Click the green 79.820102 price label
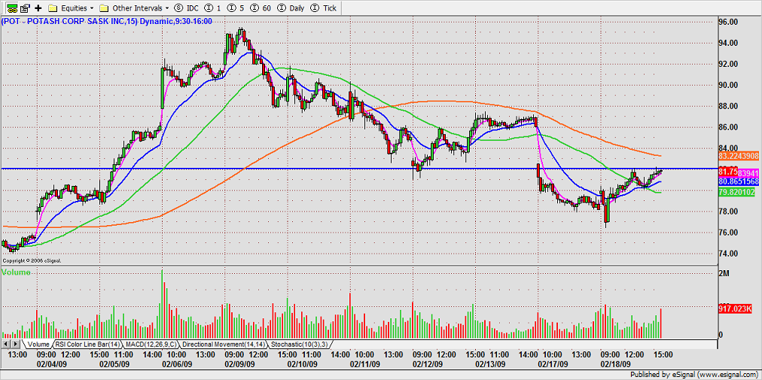The image size is (762, 380). point(737,192)
